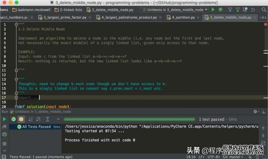Select the All Tests Passed result row
Screen dimensions: 268x159
pos(35,127)
